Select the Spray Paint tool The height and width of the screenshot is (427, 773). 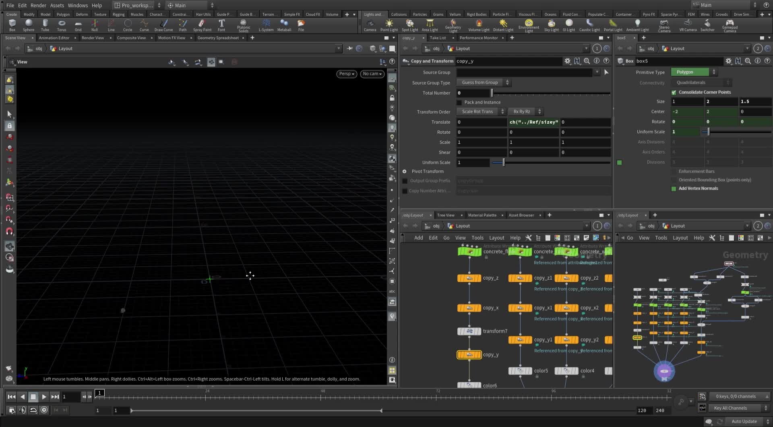pos(202,25)
